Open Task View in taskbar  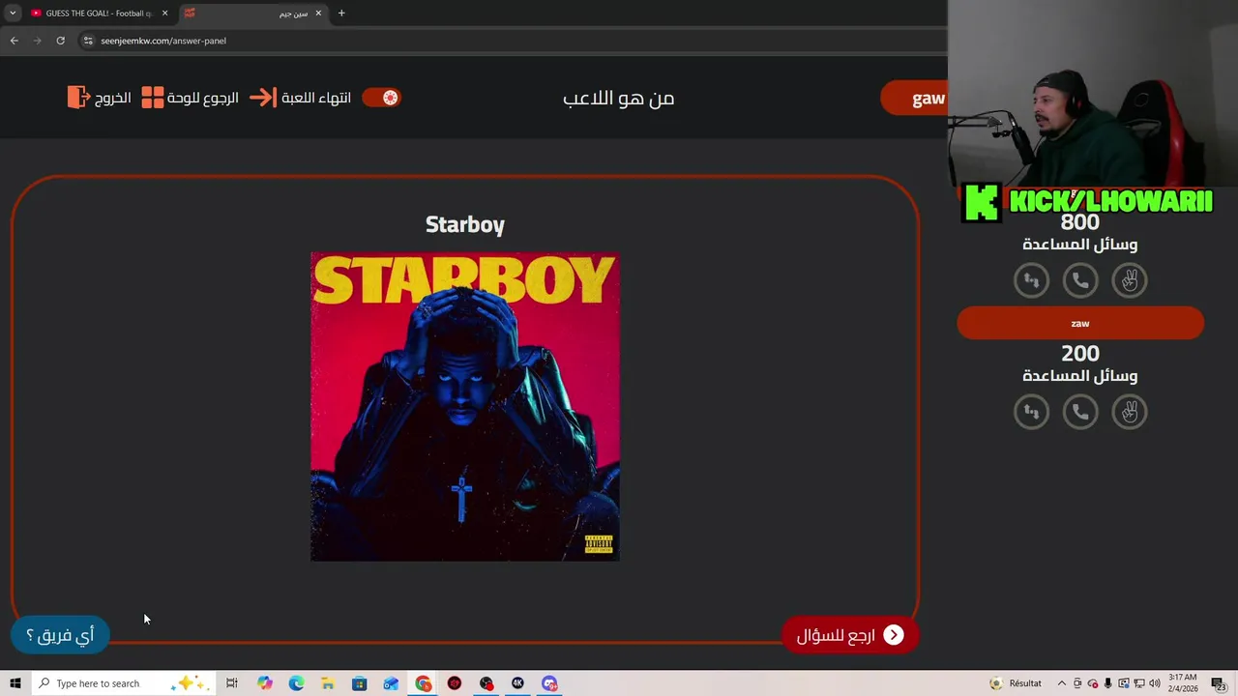(x=232, y=683)
